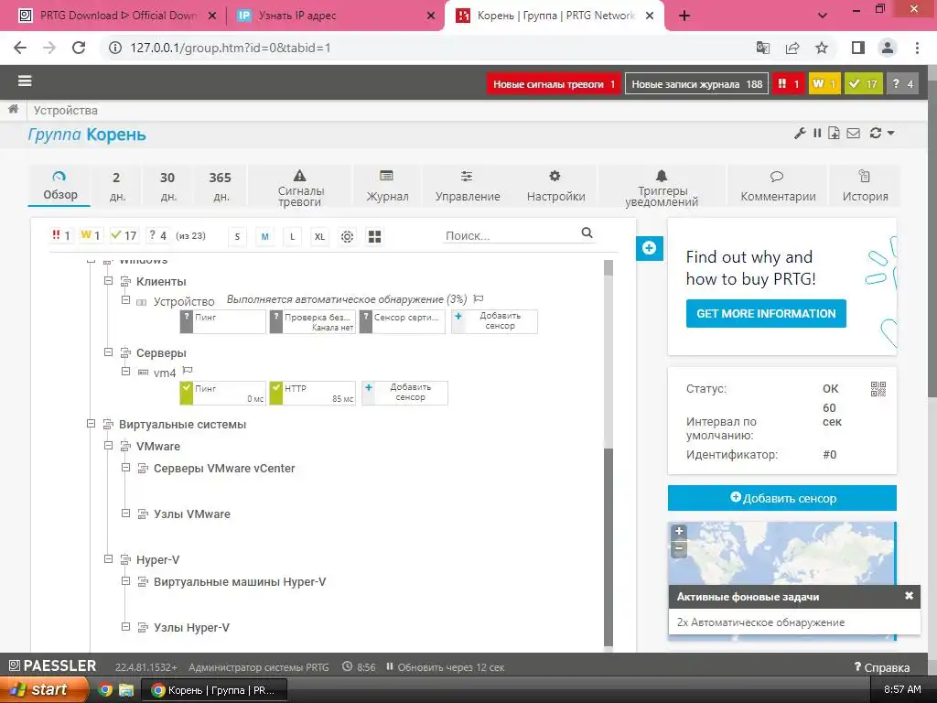Click the gray unknown-sensors badge showing 4
The width and height of the screenshot is (937, 703).
click(x=901, y=83)
